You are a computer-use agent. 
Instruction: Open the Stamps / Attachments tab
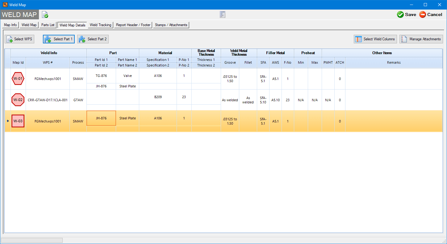pyautogui.click(x=171, y=25)
